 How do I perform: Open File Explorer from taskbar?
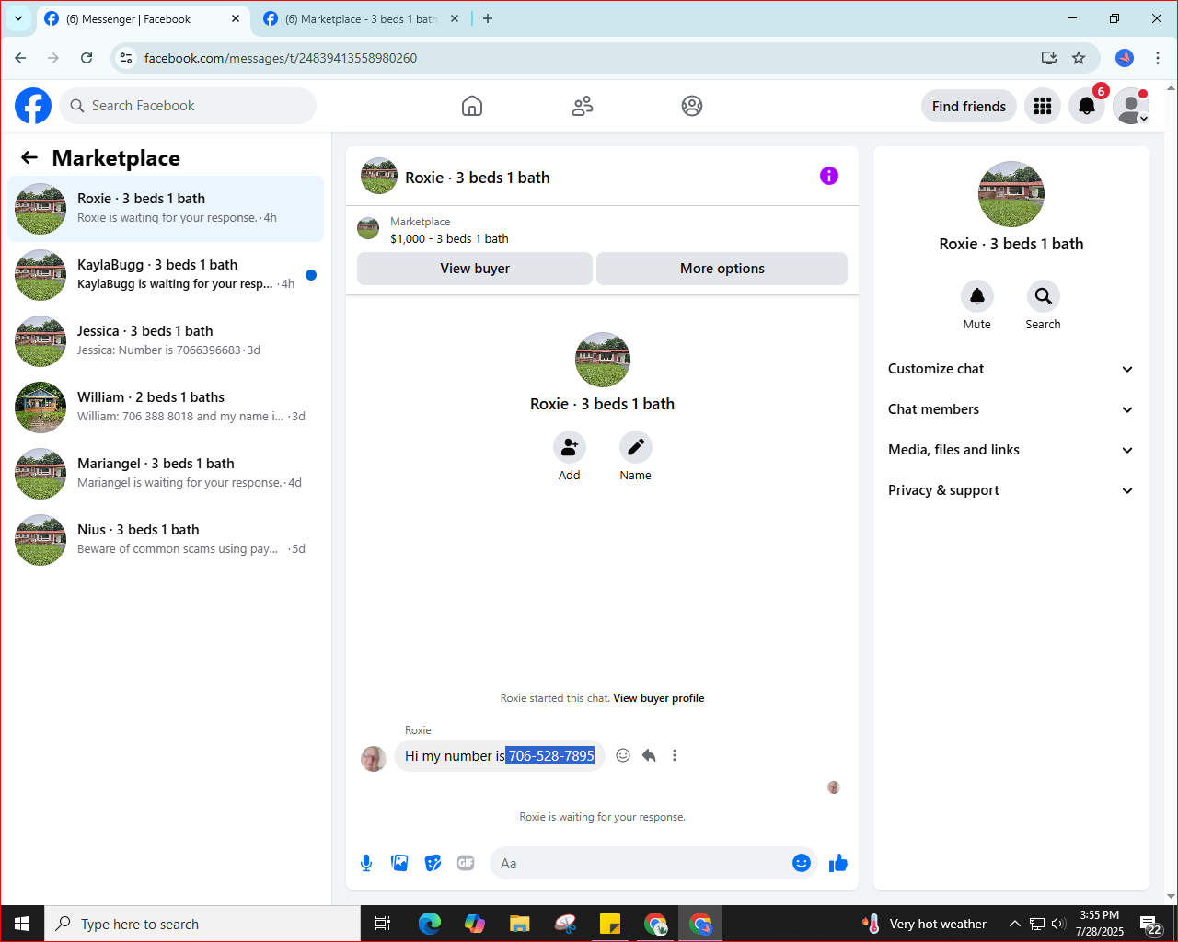pyautogui.click(x=520, y=924)
